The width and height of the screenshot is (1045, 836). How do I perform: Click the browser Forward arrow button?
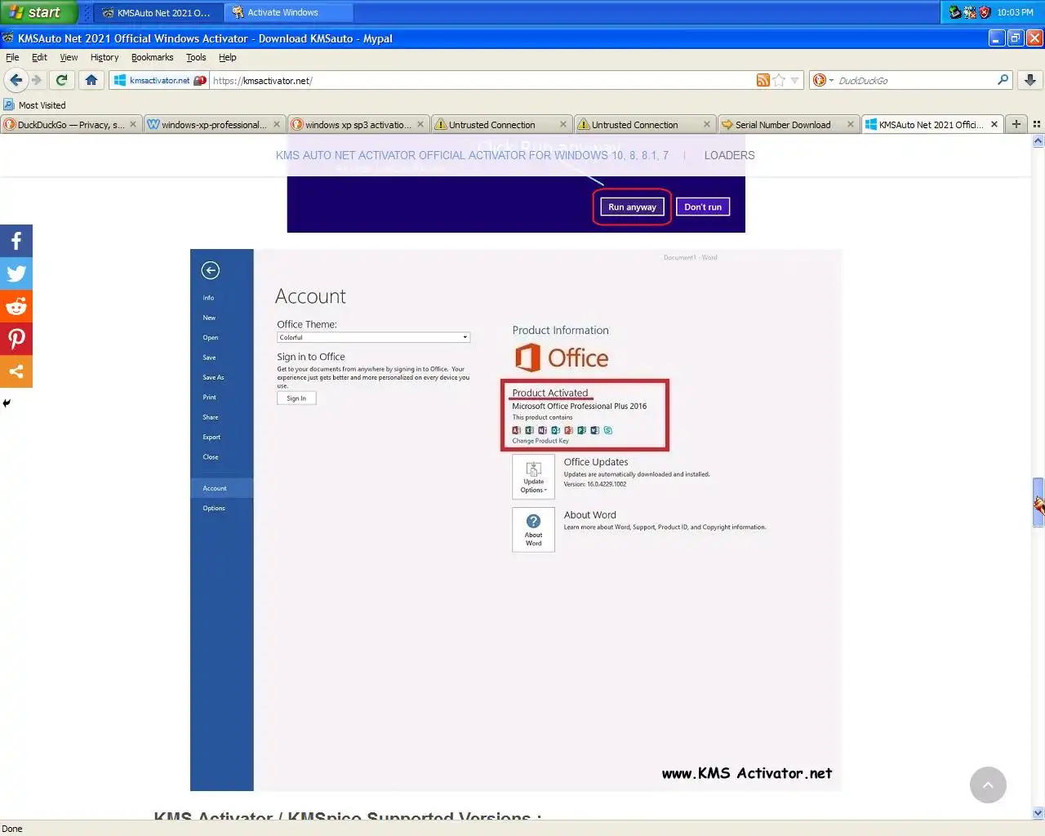pyautogui.click(x=36, y=80)
